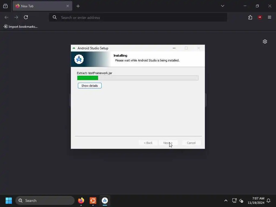Click the green installation progress bar
Screen dimensions: 276x207
point(138,78)
